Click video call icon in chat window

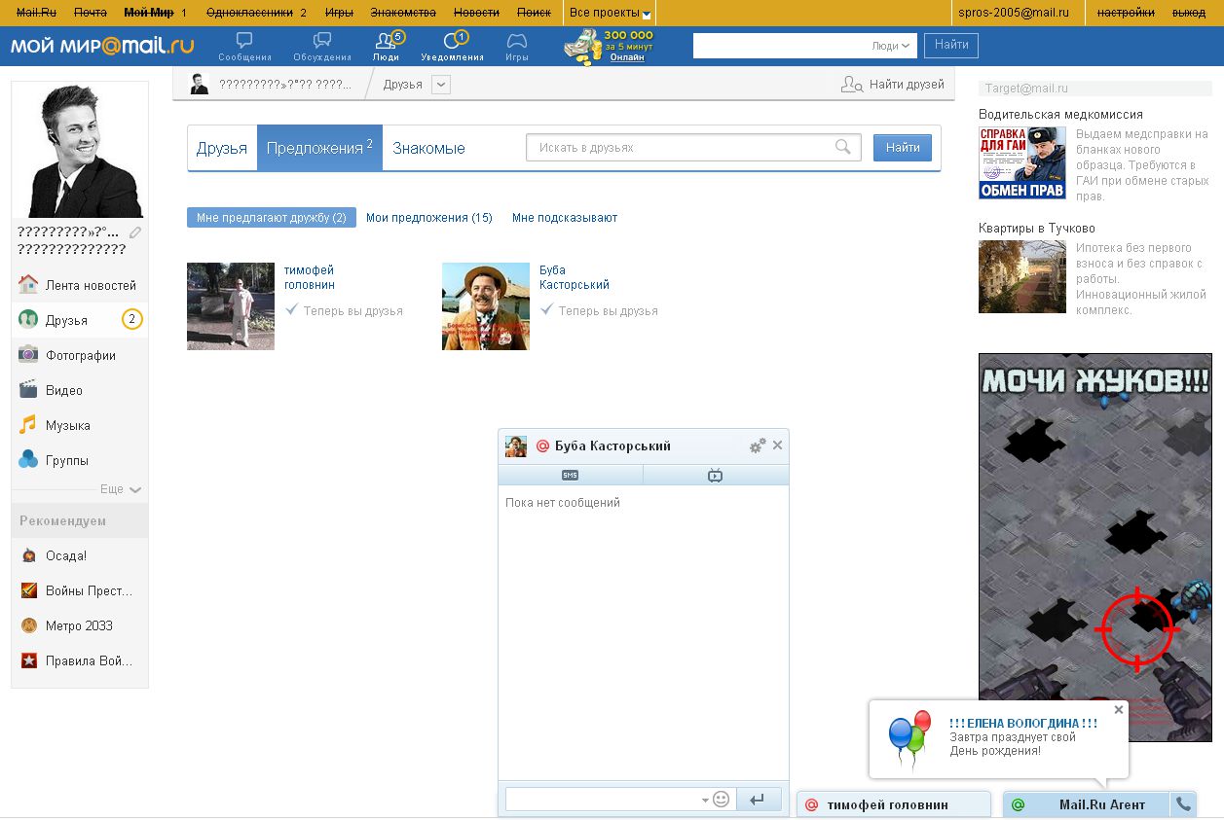(715, 475)
